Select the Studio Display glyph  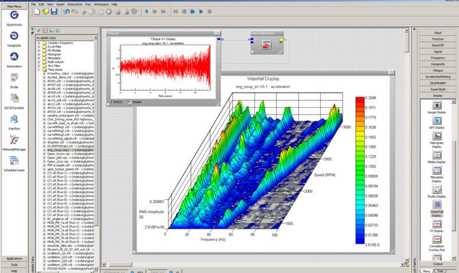click(x=437, y=189)
